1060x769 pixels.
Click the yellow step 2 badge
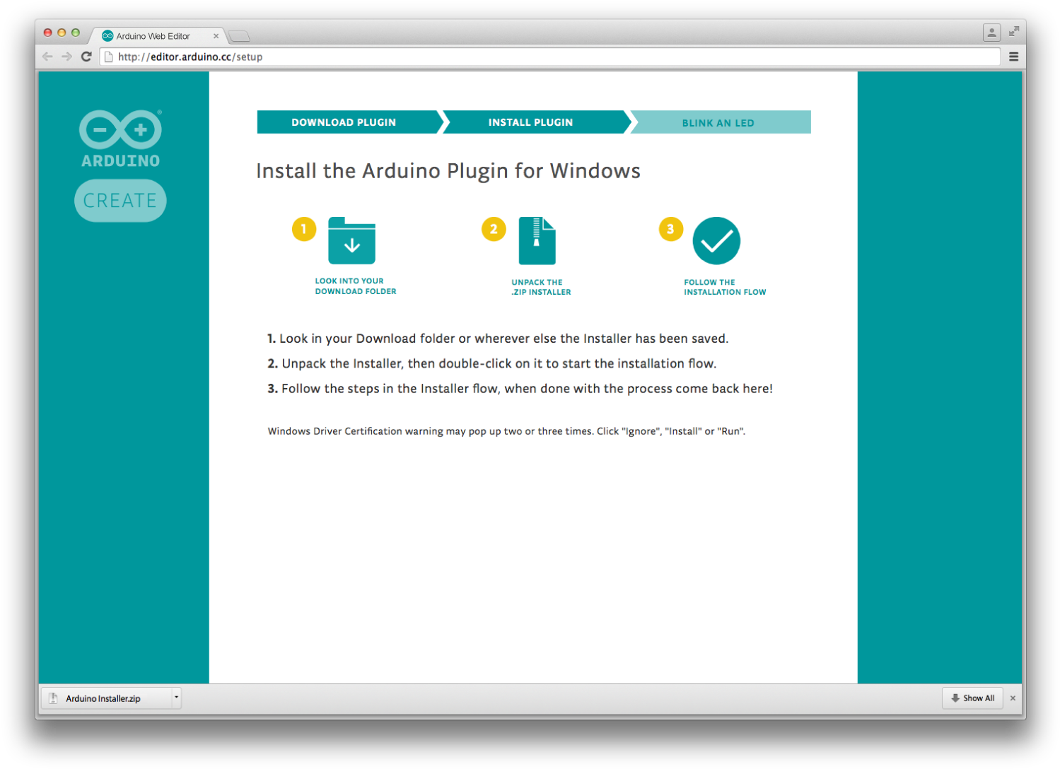[494, 229]
